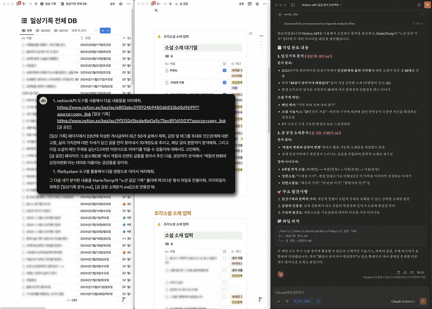This screenshot has width=432, height=309.
Task: Check the third row checkbox in 소설 소재 입력
Action: click(225, 282)
